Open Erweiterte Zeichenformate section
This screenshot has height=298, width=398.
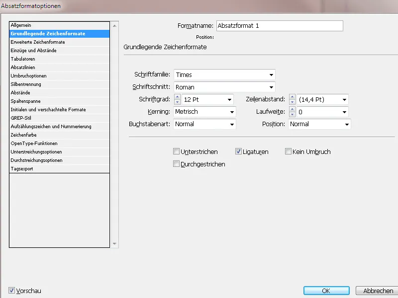coord(59,42)
